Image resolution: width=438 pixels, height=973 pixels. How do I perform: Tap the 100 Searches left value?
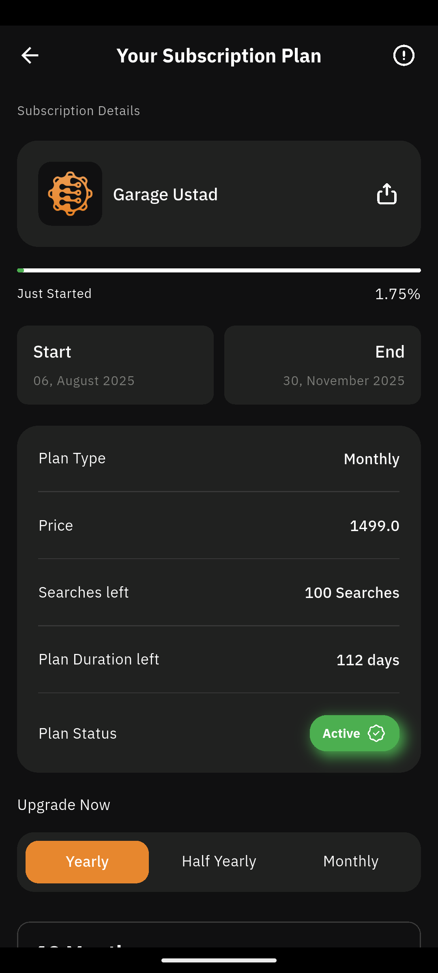(x=352, y=593)
